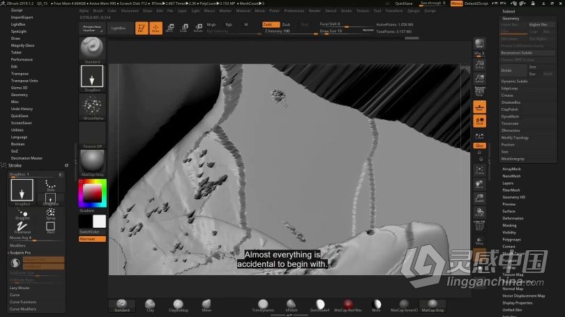Toggle the Floor grid button
This screenshot has height=317, width=565.
click(479, 107)
